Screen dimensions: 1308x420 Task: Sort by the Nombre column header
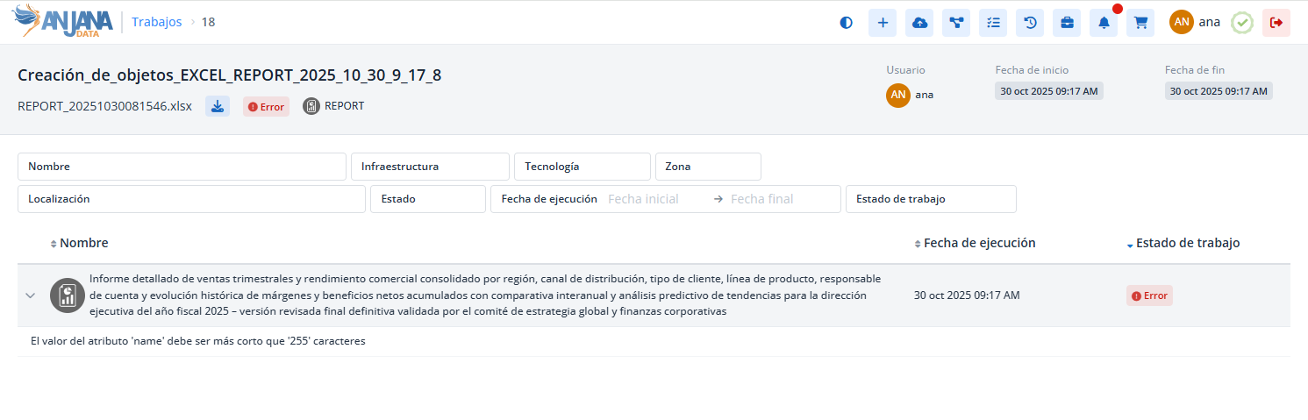83,243
